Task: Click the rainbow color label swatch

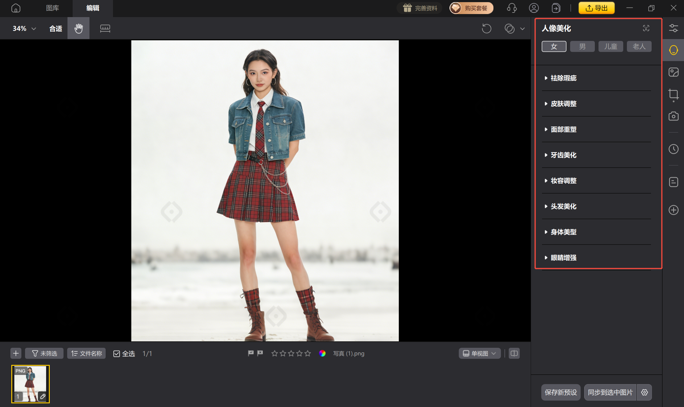Action: click(x=322, y=354)
